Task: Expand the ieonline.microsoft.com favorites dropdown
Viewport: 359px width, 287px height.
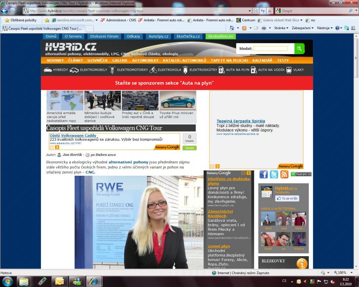Action: click(x=96, y=20)
